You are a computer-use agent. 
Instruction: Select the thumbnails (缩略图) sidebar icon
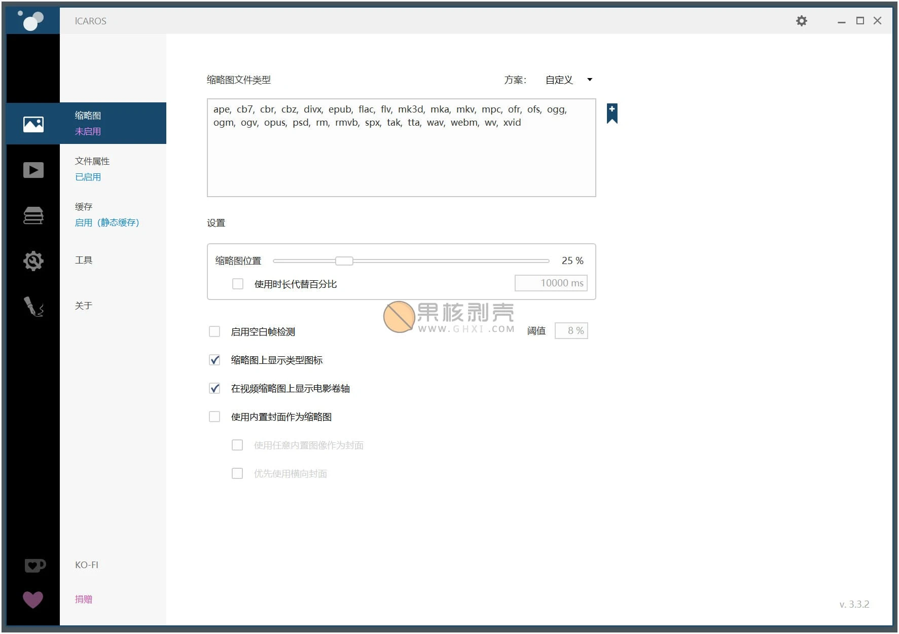(x=32, y=123)
